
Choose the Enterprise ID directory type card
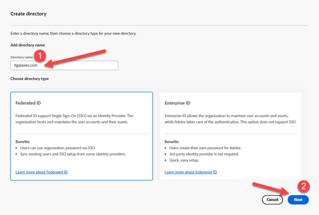230,136
